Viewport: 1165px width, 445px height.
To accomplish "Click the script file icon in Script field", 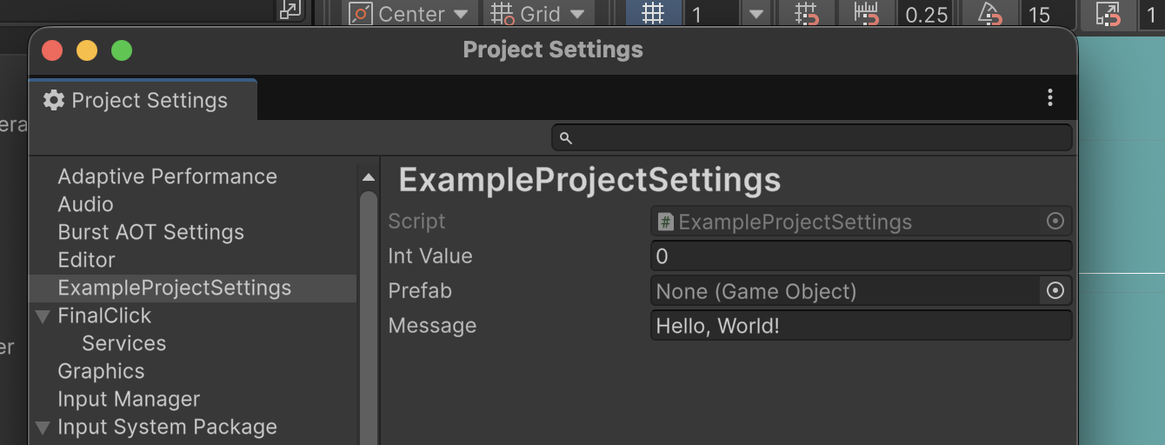I will [666, 222].
